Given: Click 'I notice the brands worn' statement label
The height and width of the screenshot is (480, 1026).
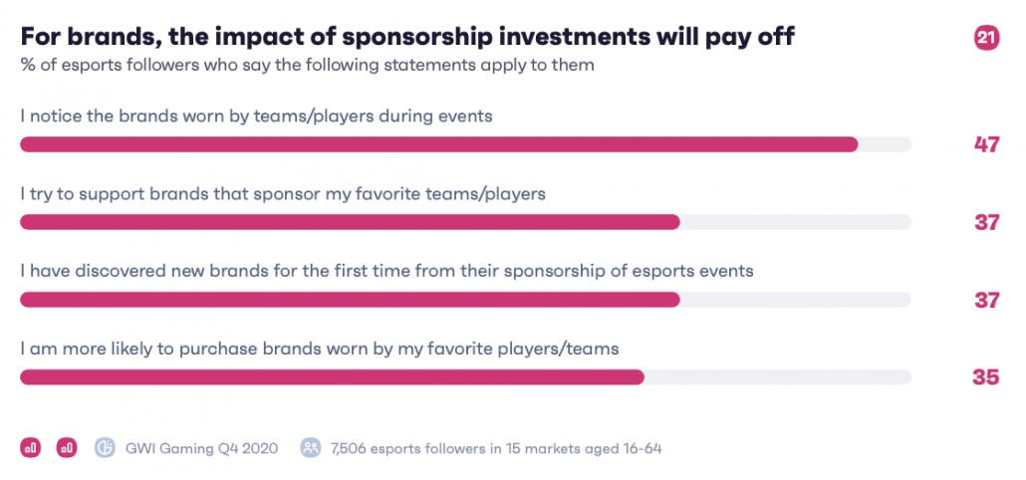Looking at the screenshot, I should 257,117.
